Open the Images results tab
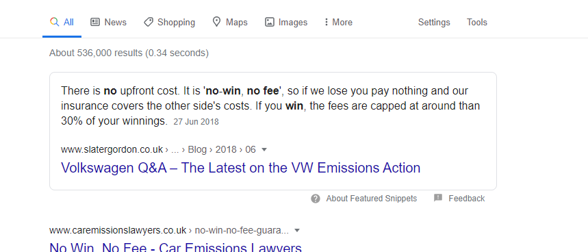Viewport: 588px width, 252px height. (x=286, y=22)
